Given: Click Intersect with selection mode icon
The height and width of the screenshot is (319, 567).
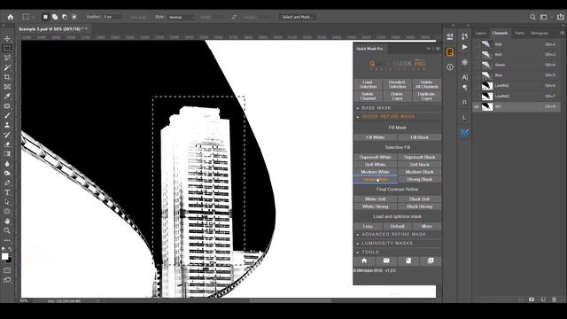Looking at the screenshot, I should [74, 17].
